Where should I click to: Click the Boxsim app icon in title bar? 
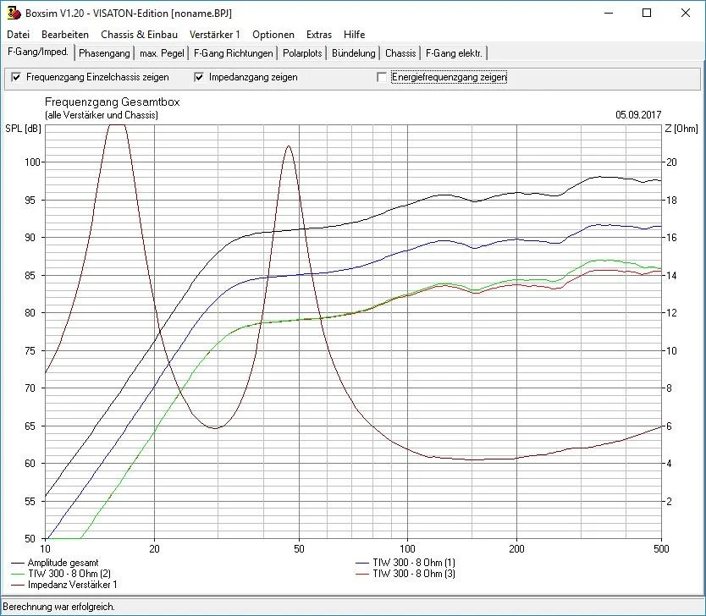13,13
